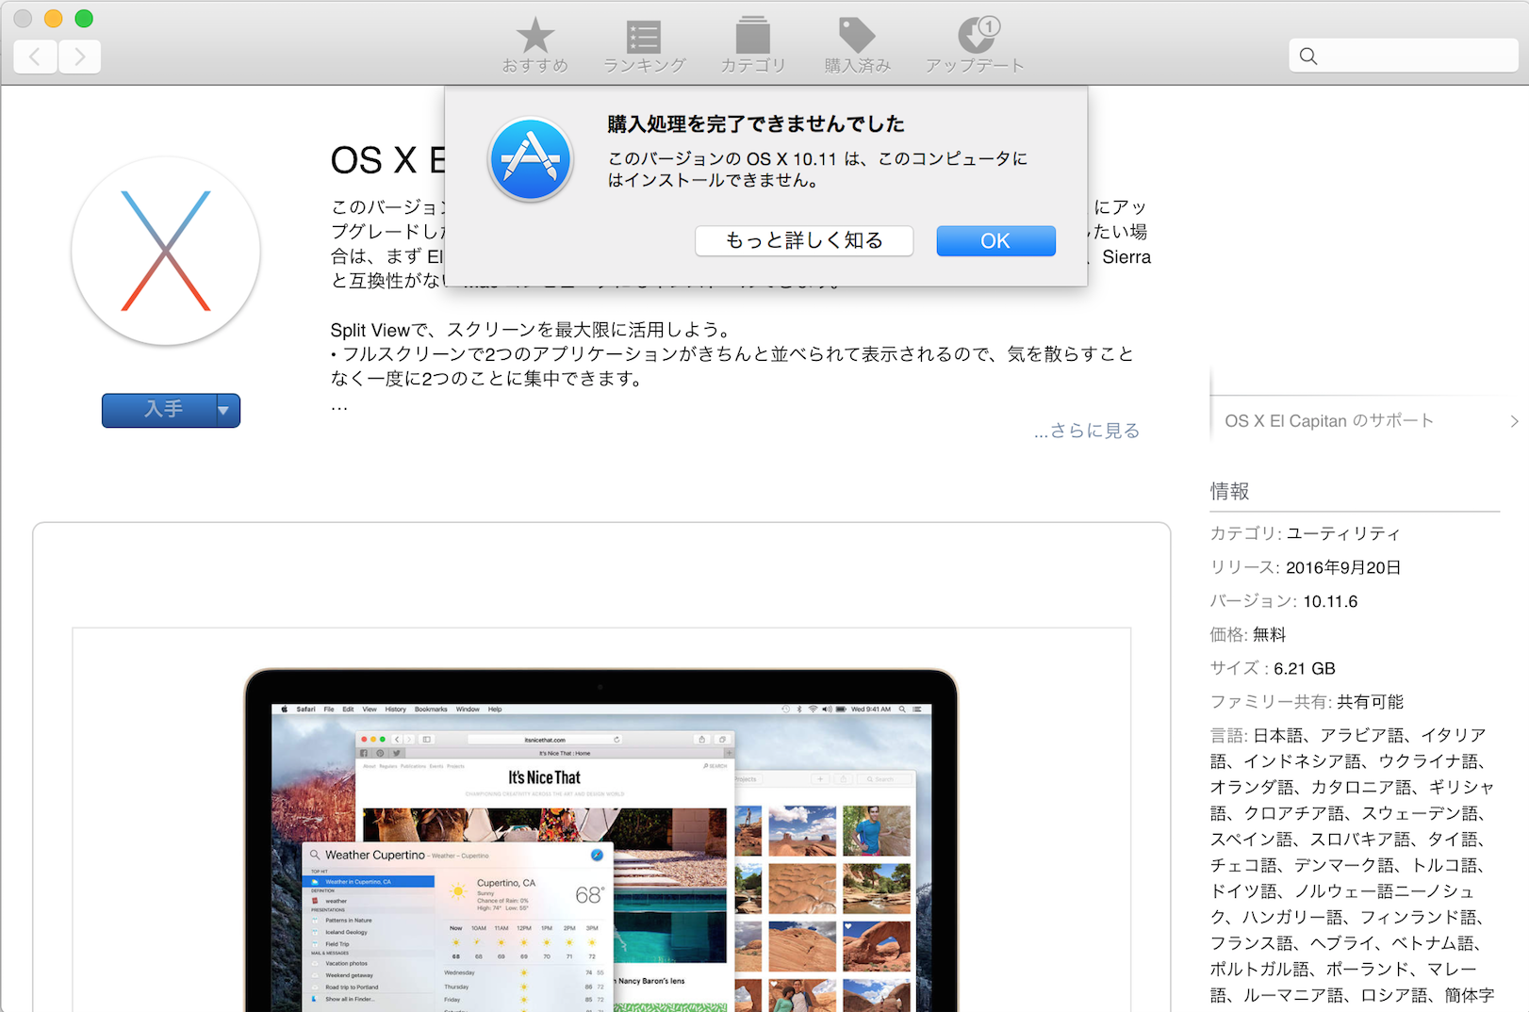Click the release date 2016年9月20日

pyautogui.click(x=1343, y=567)
